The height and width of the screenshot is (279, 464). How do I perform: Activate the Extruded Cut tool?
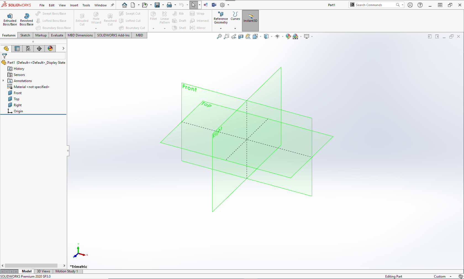(x=82, y=19)
